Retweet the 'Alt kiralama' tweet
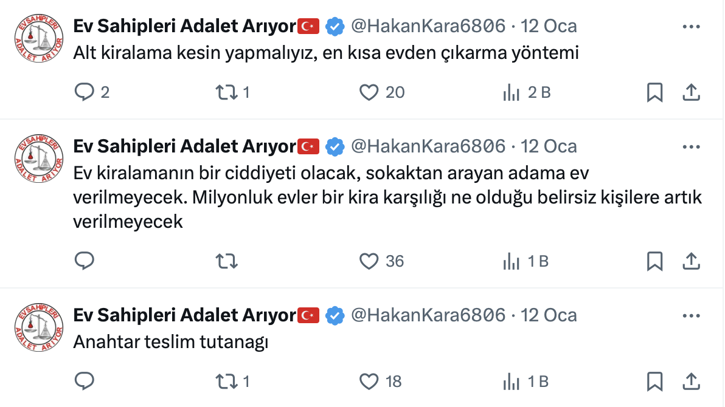This screenshot has width=725, height=407. click(227, 92)
